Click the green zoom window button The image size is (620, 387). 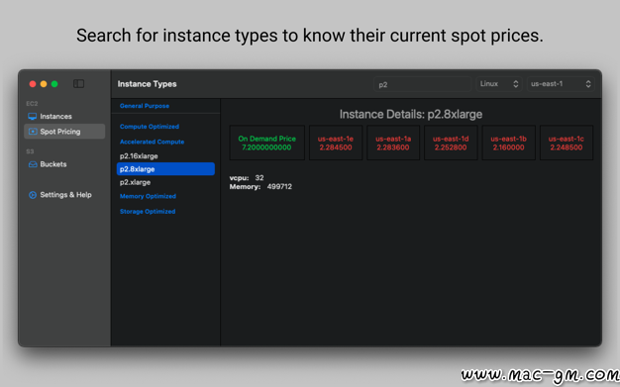click(54, 84)
